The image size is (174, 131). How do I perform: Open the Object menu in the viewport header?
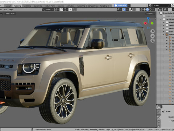[12, 9]
